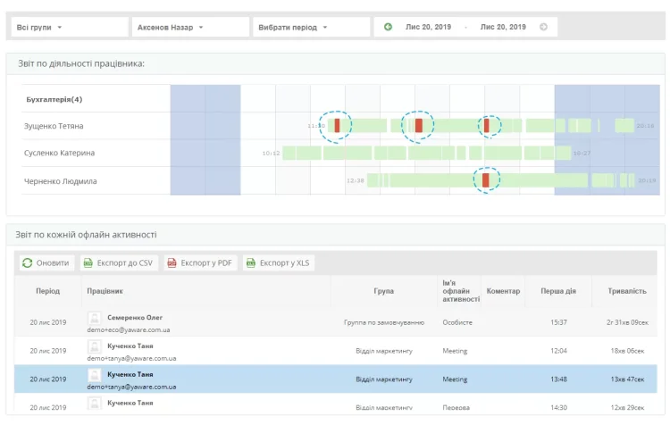
Task: Click Семеренко Олег avatar icon
Action: 94,318
